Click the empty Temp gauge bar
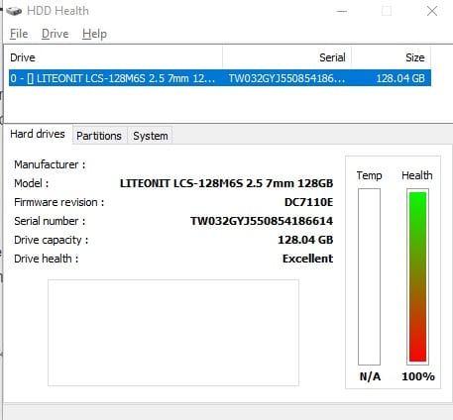This screenshot has width=453, height=420. tap(369, 276)
